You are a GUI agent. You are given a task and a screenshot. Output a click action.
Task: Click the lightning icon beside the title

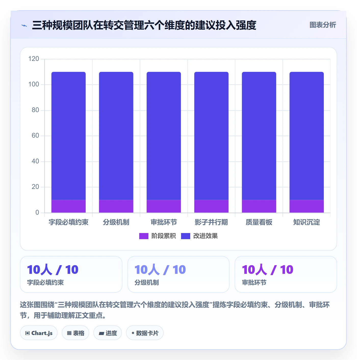click(24, 25)
